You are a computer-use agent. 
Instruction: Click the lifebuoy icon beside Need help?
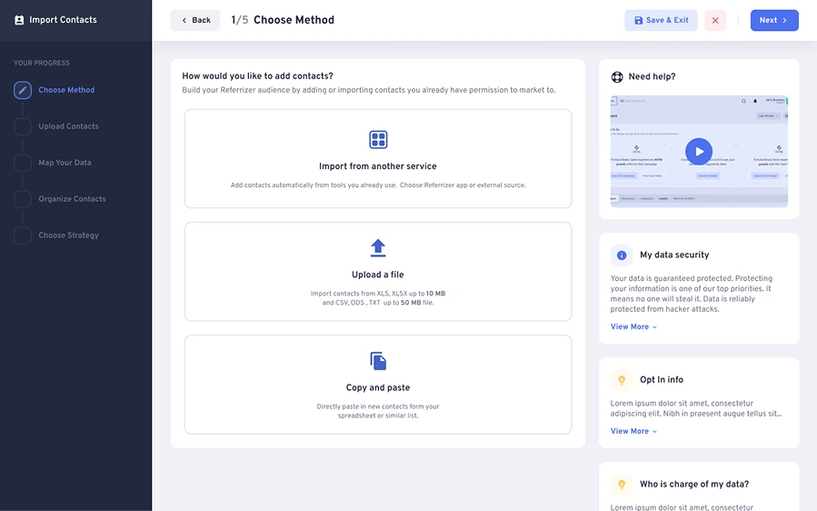click(617, 77)
